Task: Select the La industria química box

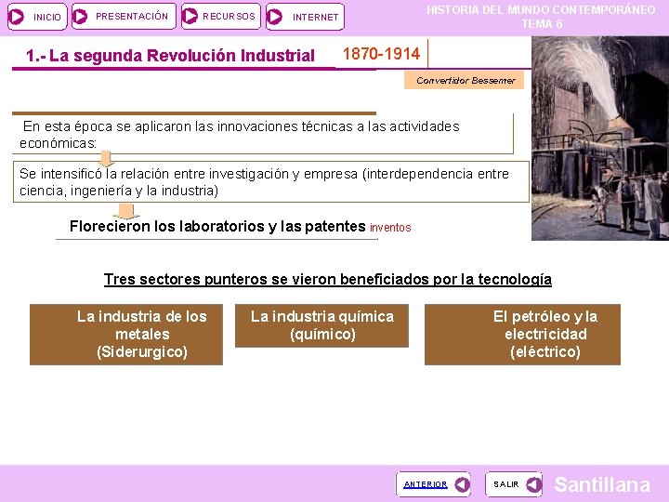Action: (x=321, y=325)
